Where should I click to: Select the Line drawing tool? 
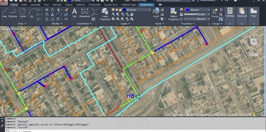click(4, 13)
